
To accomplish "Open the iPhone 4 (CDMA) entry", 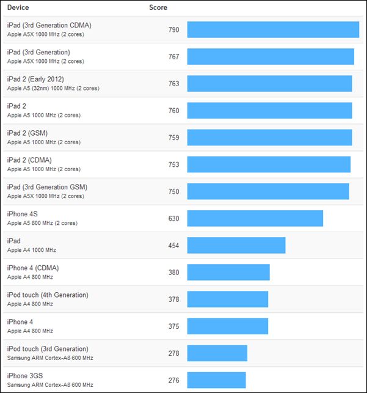I will (33, 268).
